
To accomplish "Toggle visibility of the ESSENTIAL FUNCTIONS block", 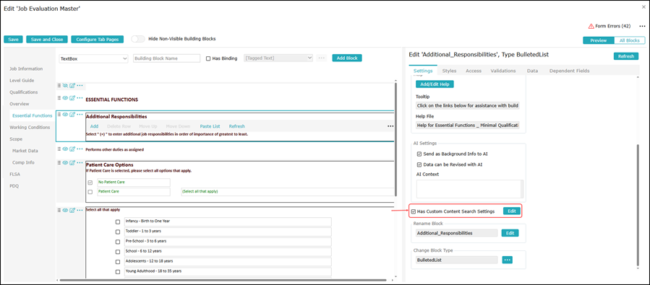I will (65, 98).
